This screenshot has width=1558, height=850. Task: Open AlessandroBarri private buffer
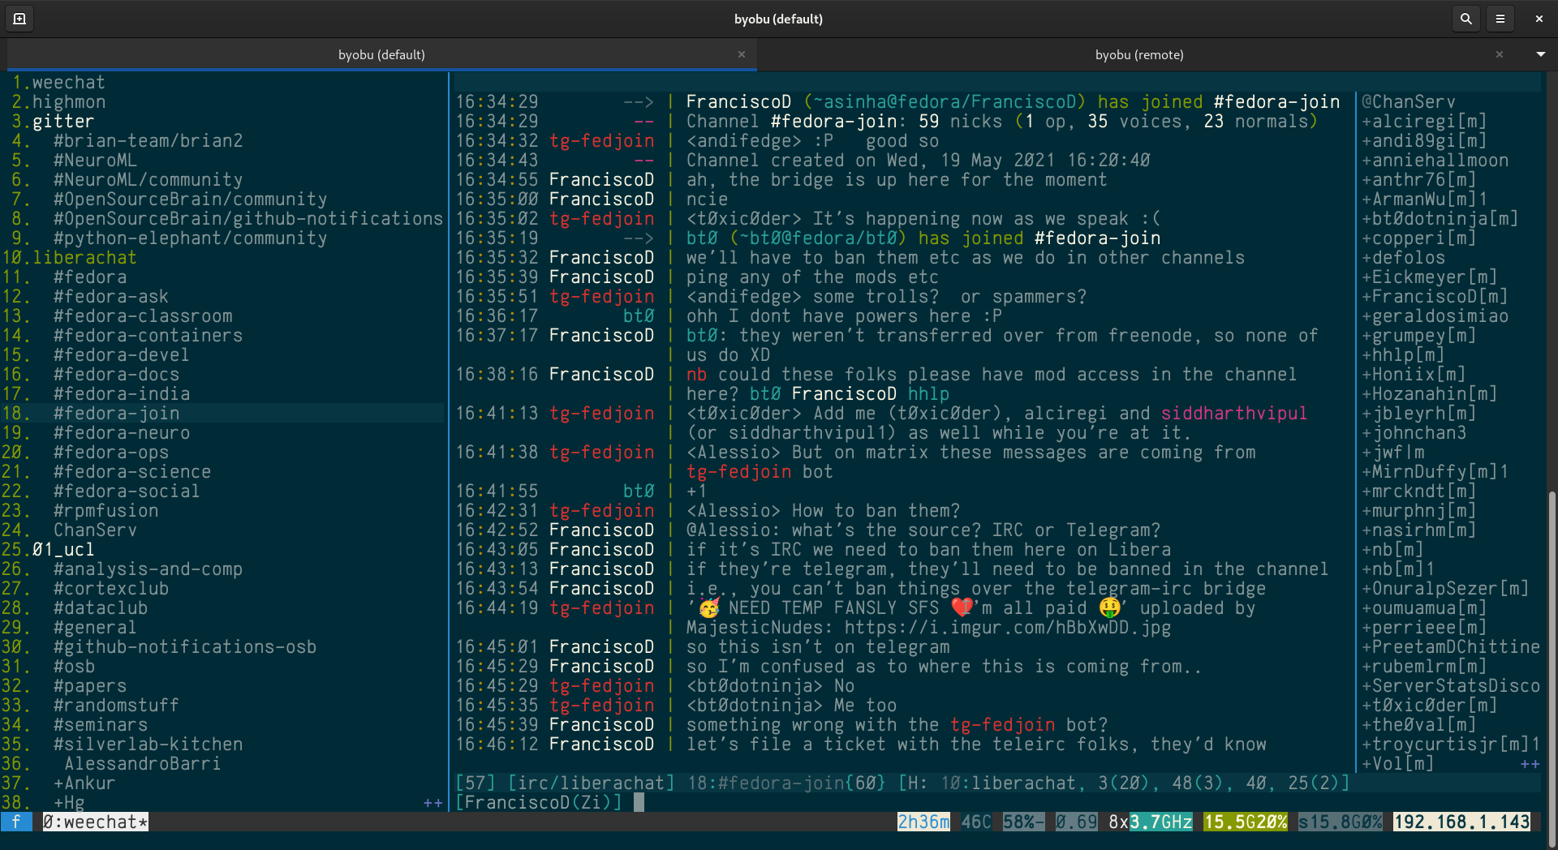click(x=143, y=764)
